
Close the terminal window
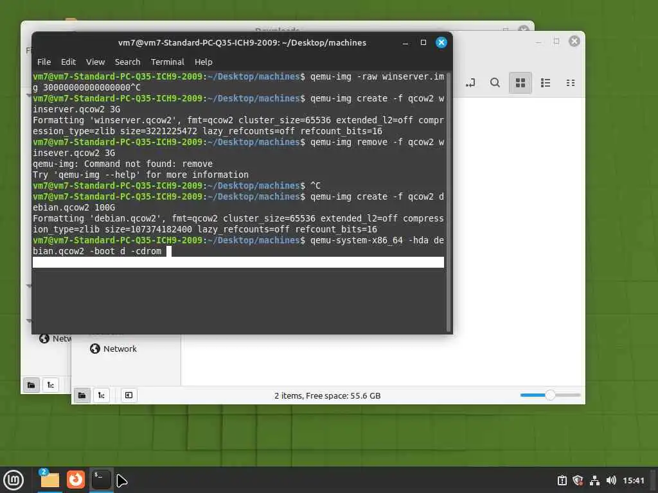click(441, 42)
